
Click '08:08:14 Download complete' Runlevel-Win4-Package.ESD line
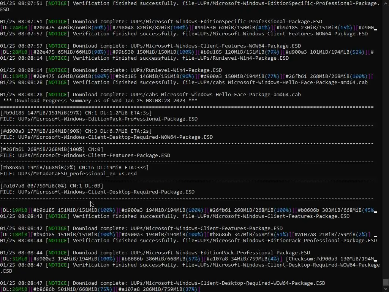point(111,70)
